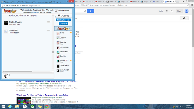This screenshot has height=109, width=194.
Task: Open Google notifications bell
Action: coord(172,11)
